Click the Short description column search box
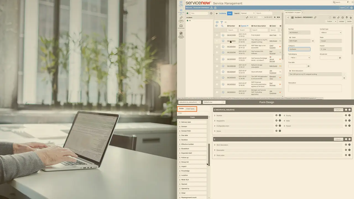This screenshot has height=199, width=354. click(260, 30)
